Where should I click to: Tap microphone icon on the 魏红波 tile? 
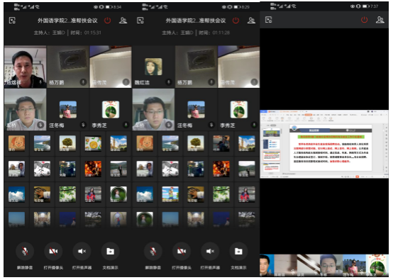click(169, 82)
